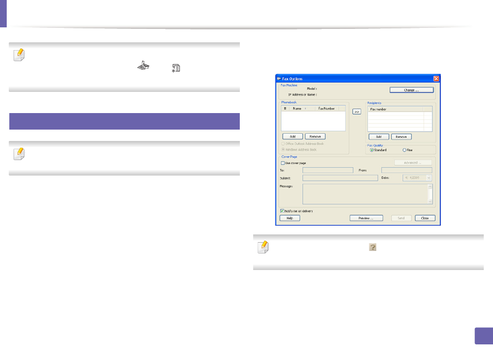Select Standard fax quality
This screenshot has height=348, width=493.
coord(372,150)
